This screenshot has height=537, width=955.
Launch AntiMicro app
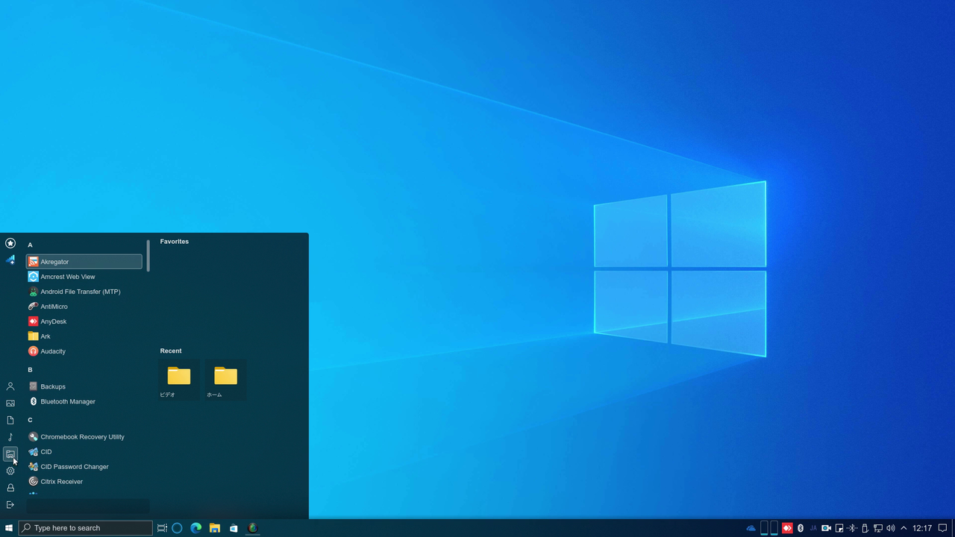click(x=84, y=307)
